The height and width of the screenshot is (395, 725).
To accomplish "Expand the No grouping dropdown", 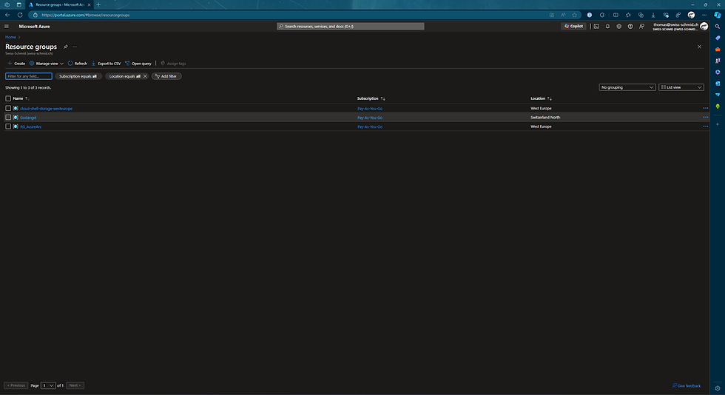I will [x=627, y=87].
